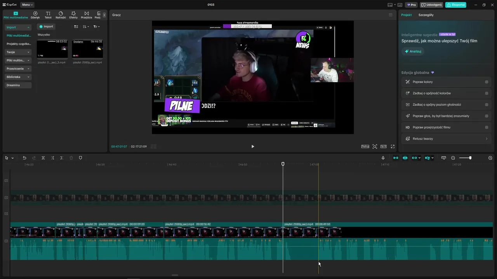Zoom in the timeline with plus icon
This screenshot has height=279, width=497.
[490, 158]
